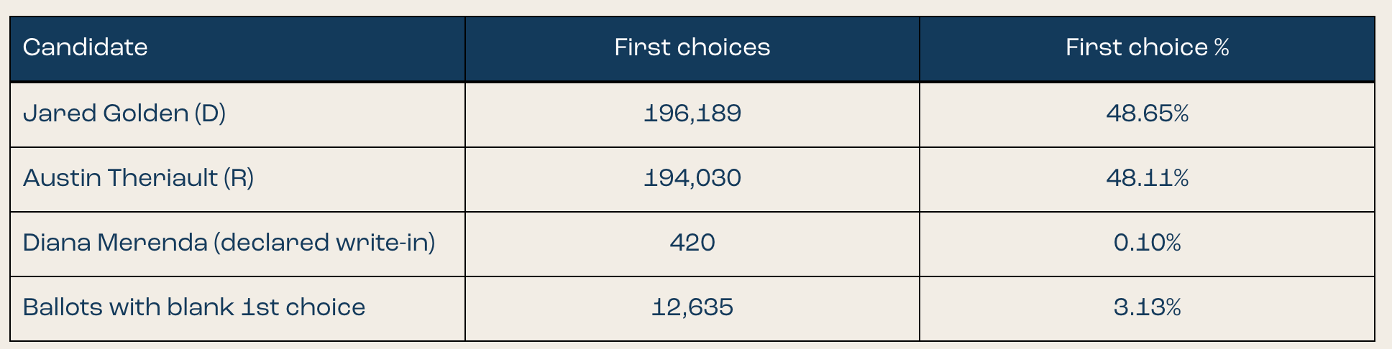Click the 3.13% percentage cell
Image resolution: width=1392 pixels, height=349 pixels.
pos(1147,309)
